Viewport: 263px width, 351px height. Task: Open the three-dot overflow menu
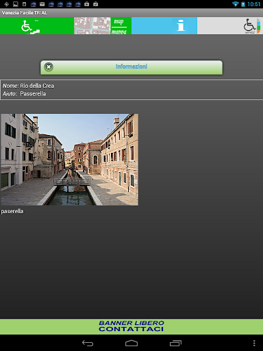[254, 343]
